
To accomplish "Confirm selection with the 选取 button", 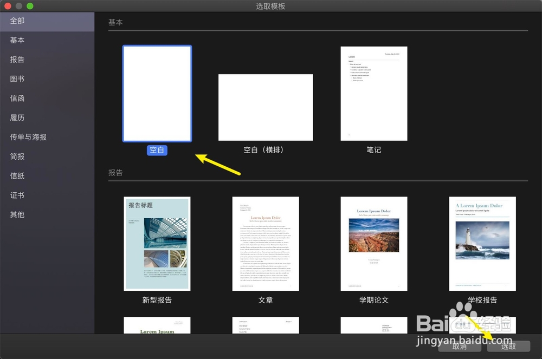I will pyautogui.click(x=508, y=347).
